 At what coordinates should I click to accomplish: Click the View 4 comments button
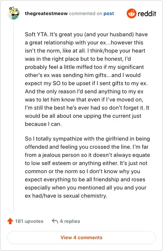81,238
